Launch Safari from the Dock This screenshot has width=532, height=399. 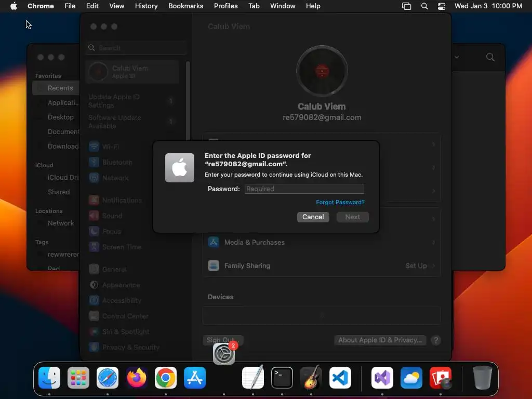coord(108,378)
